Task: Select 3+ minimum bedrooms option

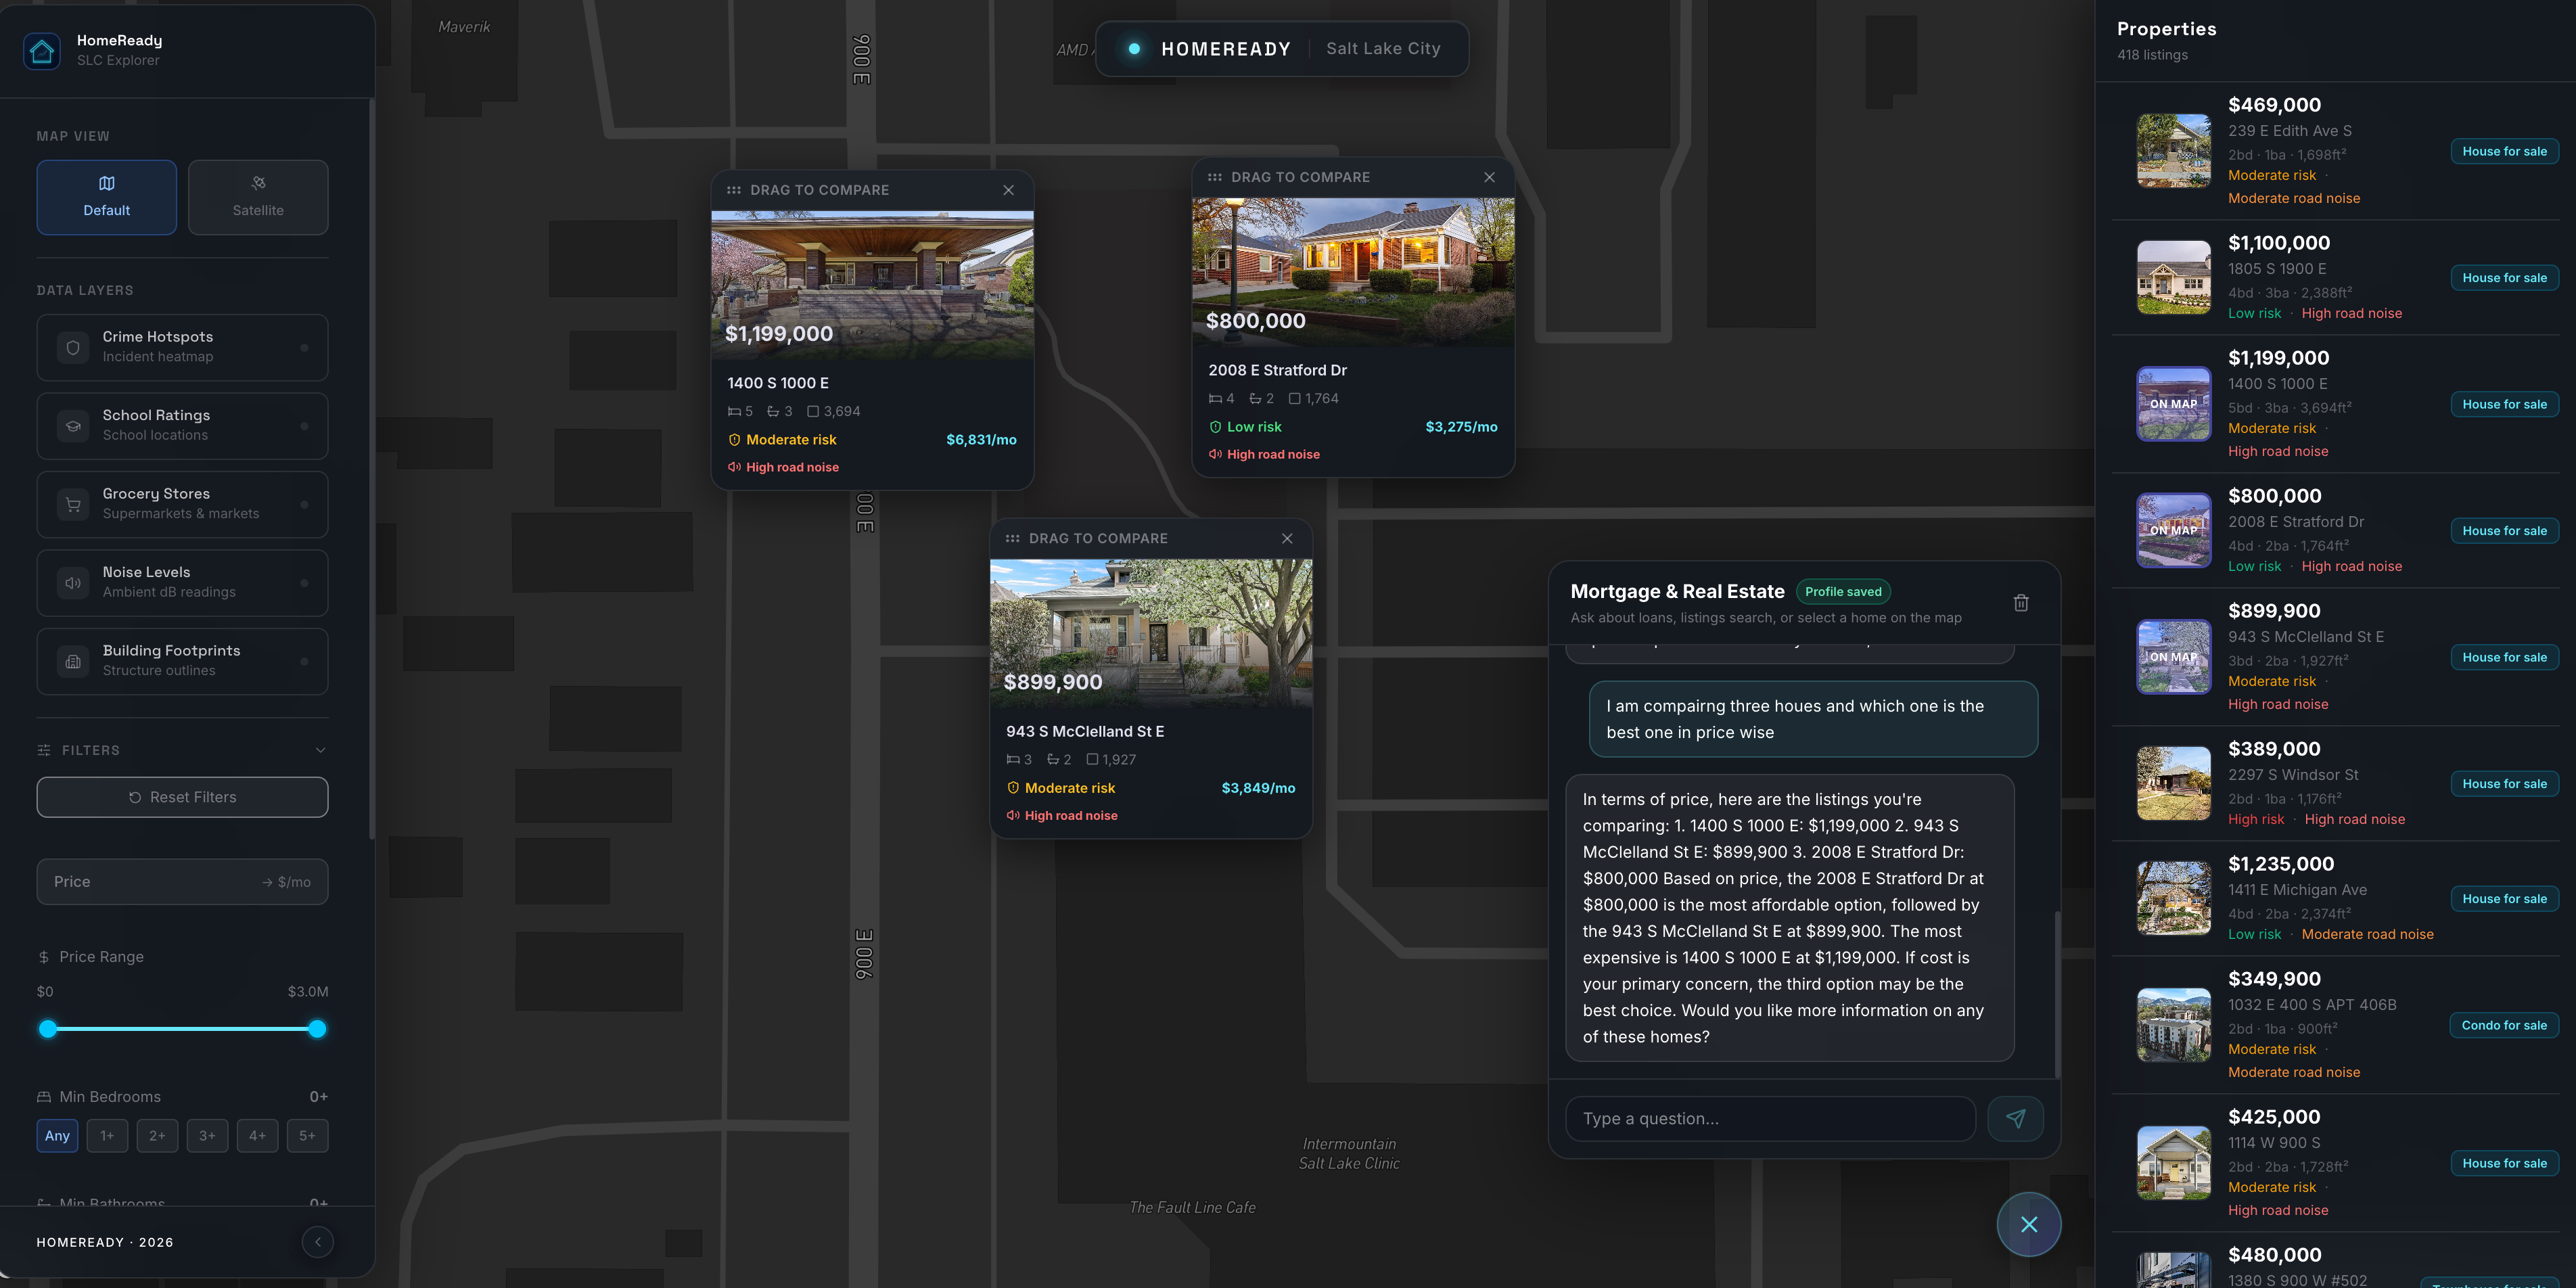Action: click(x=207, y=1136)
